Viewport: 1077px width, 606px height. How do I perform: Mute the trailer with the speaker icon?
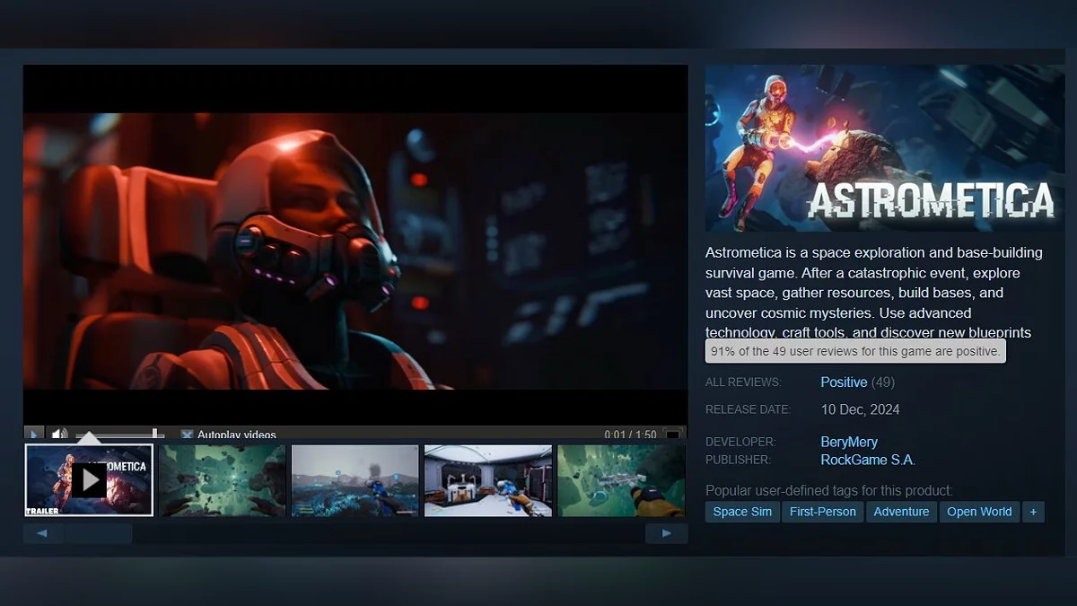click(59, 435)
